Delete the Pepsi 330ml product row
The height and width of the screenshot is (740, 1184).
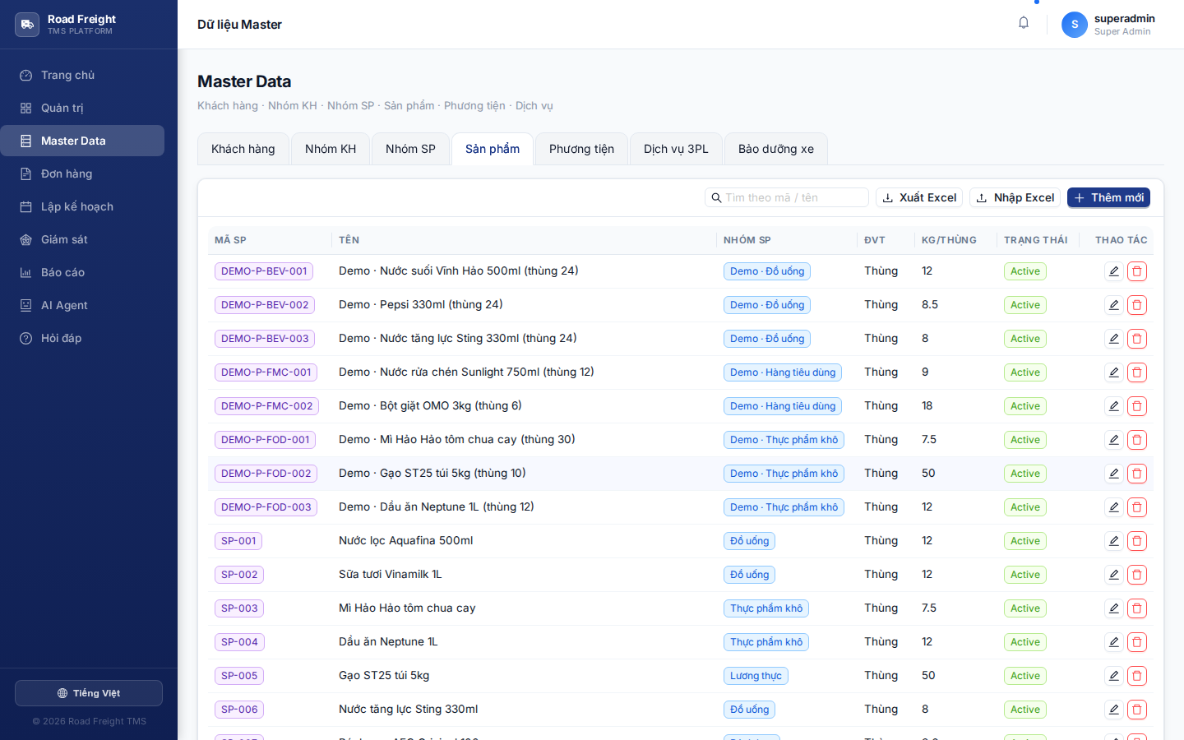1137,305
